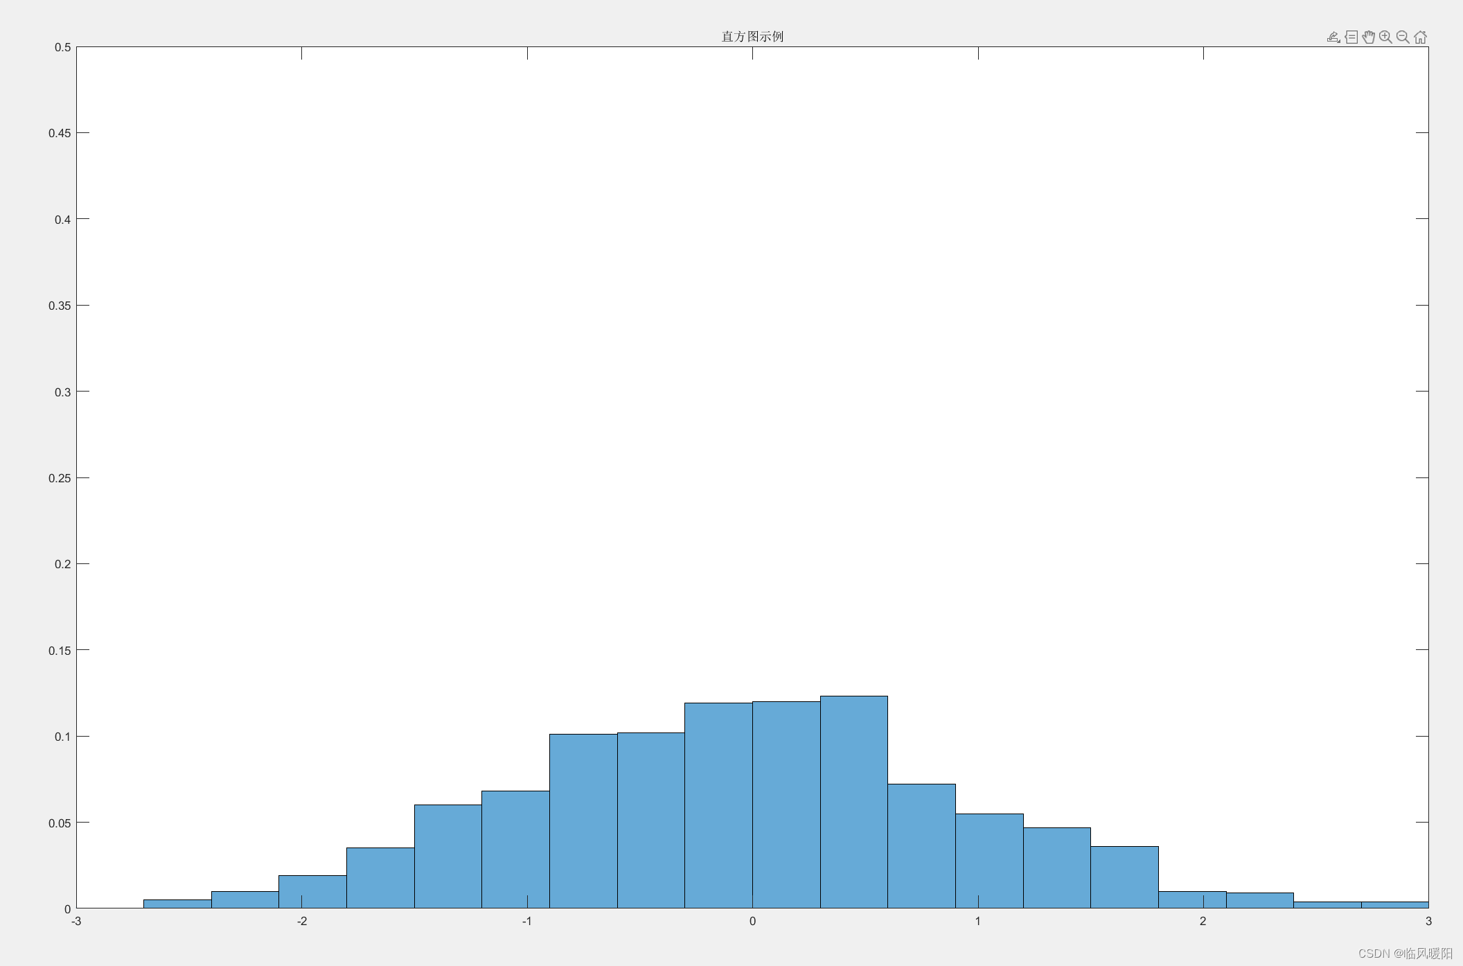
Task: Click the x-axis label 0
Action: click(752, 921)
